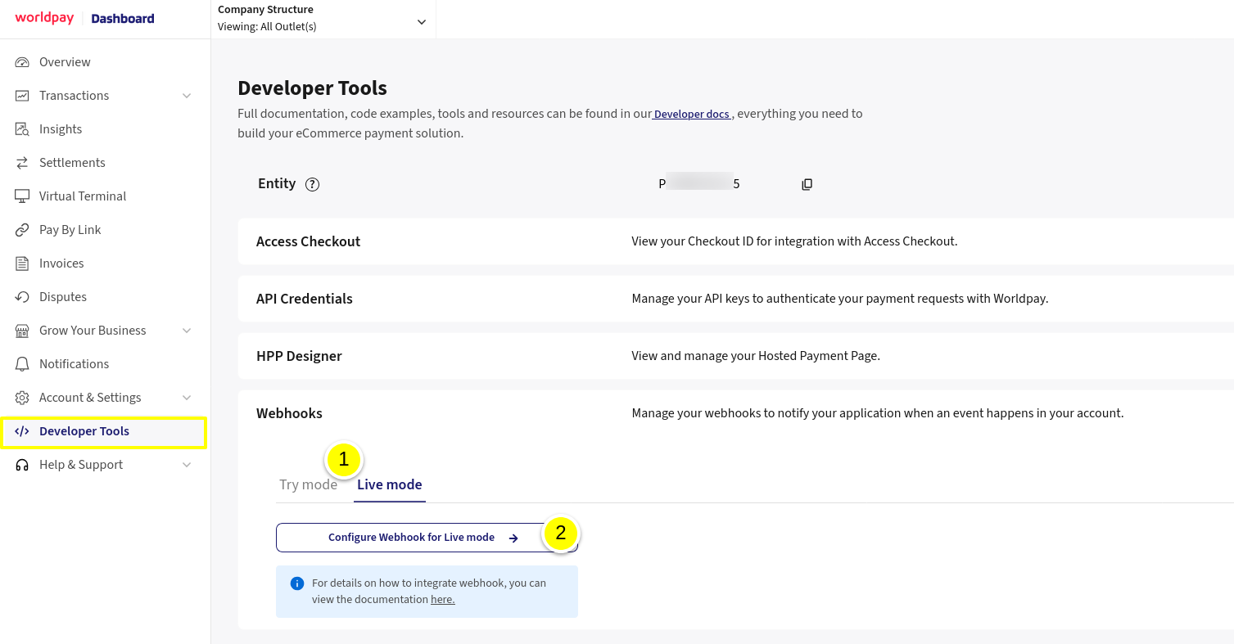The height and width of the screenshot is (644, 1234).
Task: Expand the Access Checkout section
Action: (735, 241)
